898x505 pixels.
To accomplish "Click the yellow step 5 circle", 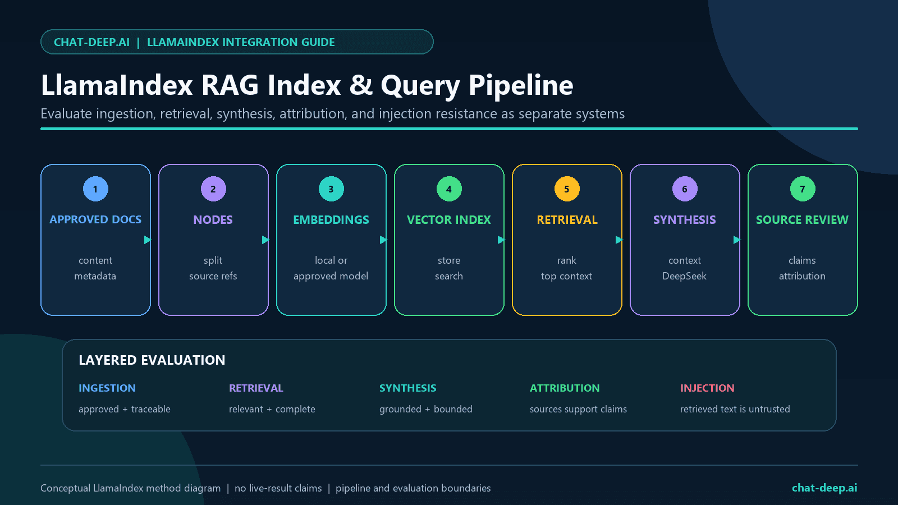I will (x=567, y=189).
